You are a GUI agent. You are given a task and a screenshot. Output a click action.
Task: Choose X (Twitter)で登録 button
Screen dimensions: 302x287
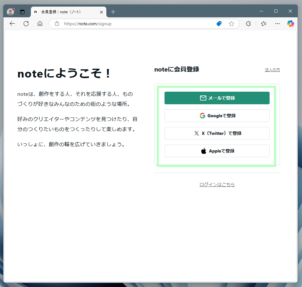click(217, 133)
